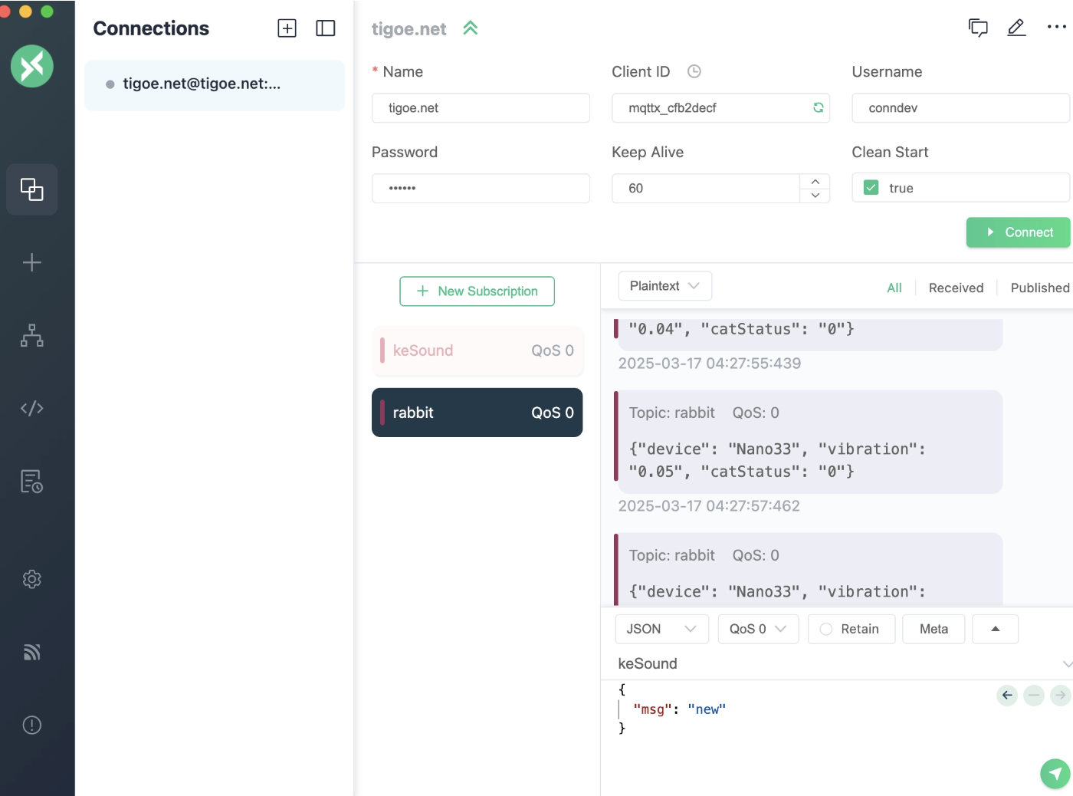Screen dimensions: 1073x796
Task: Click the Connect button
Action: 1018,232
